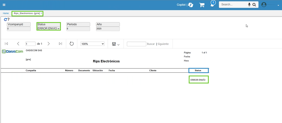Image resolution: width=282 pixels, height=123 pixels.
Task: Open the shopping cart
Action: click(x=202, y=5)
